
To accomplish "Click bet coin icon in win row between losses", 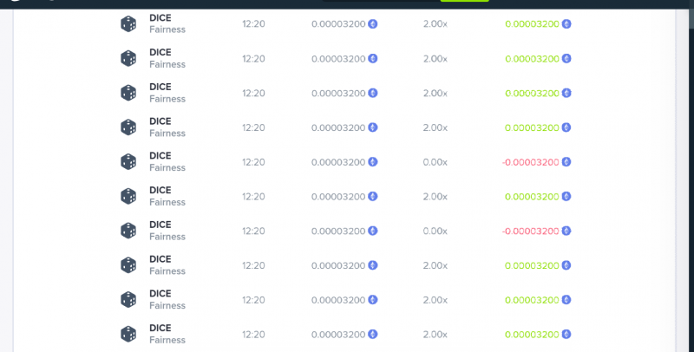I will coord(373,196).
